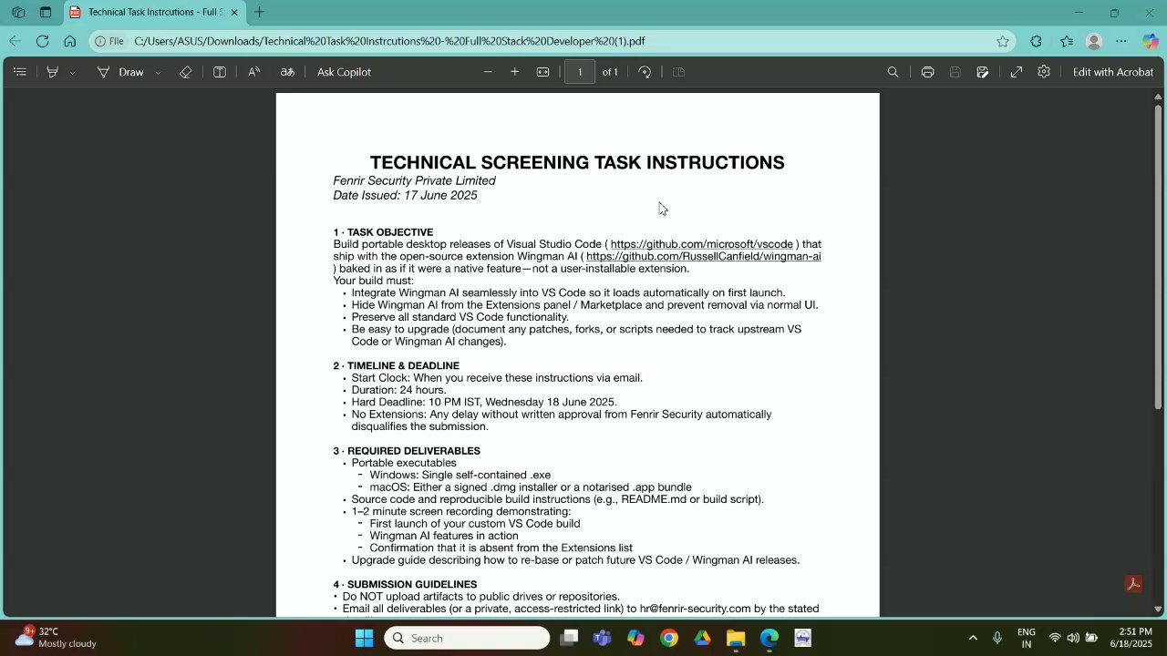Select the Erase tool
The image size is (1167, 656).
tap(185, 72)
